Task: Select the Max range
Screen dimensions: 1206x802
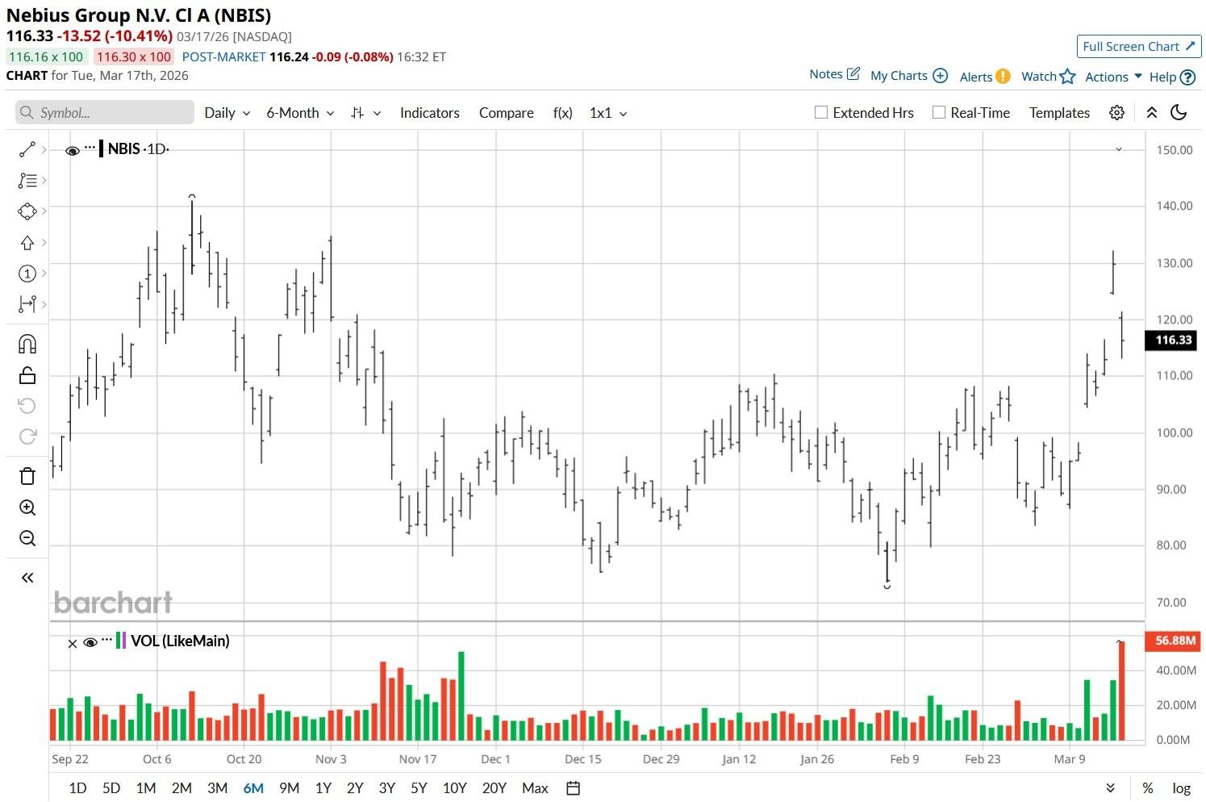Action: click(535, 788)
